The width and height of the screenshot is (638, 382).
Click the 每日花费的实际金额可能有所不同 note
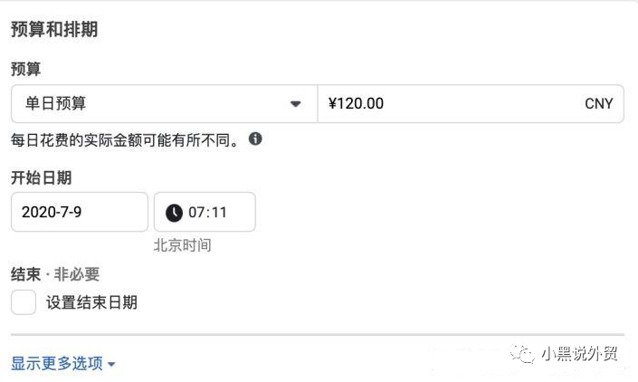(125, 140)
